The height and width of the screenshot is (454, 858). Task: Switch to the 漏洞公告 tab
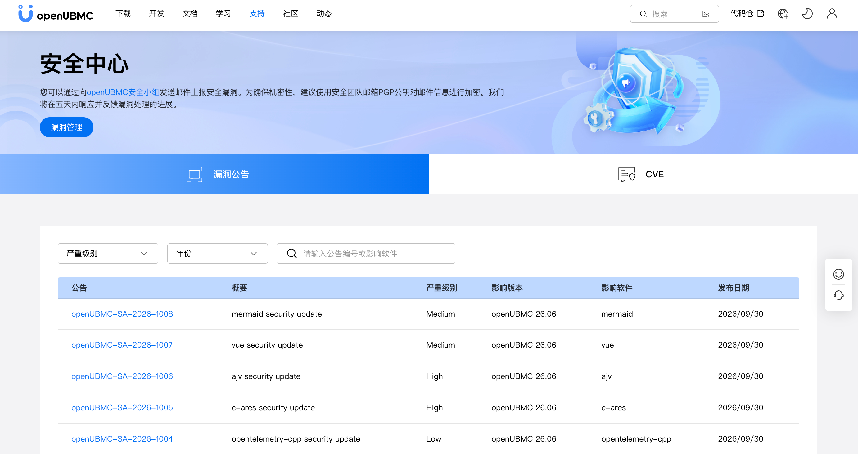pos(214,174)
